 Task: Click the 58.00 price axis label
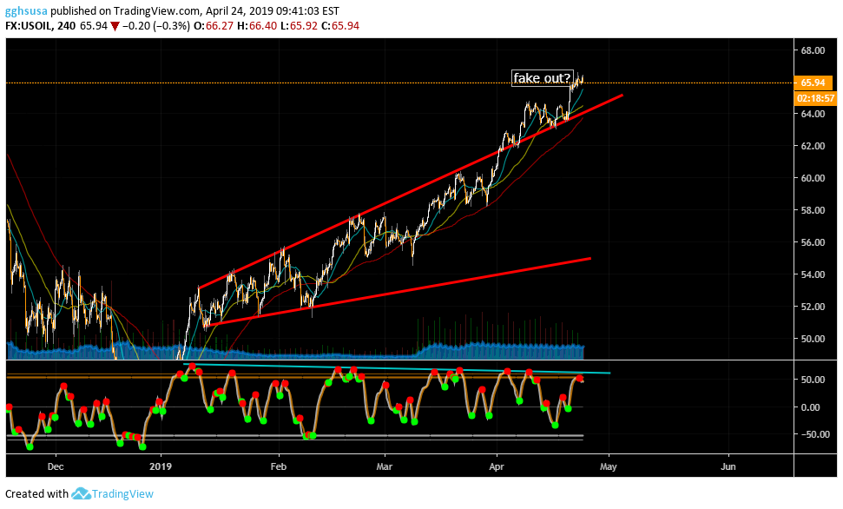(x=813, y=210)
